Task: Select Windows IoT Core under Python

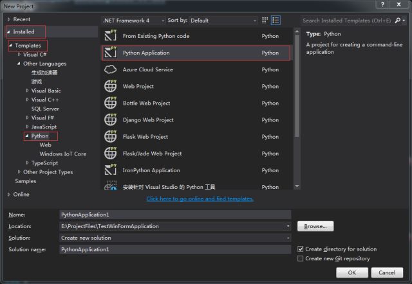Action: 62,154
